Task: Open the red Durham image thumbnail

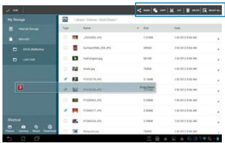Action: (75, 48)
